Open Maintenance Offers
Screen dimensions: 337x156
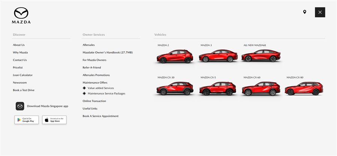pos(95,83)
